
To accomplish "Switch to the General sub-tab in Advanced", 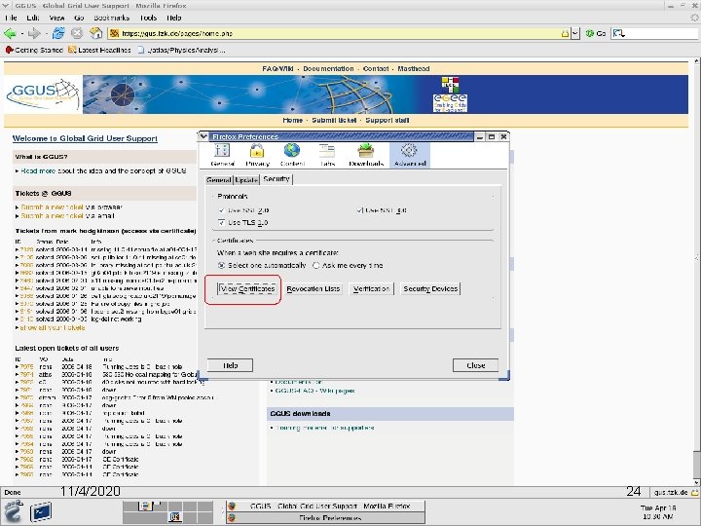I will click(x=219, y=180).
